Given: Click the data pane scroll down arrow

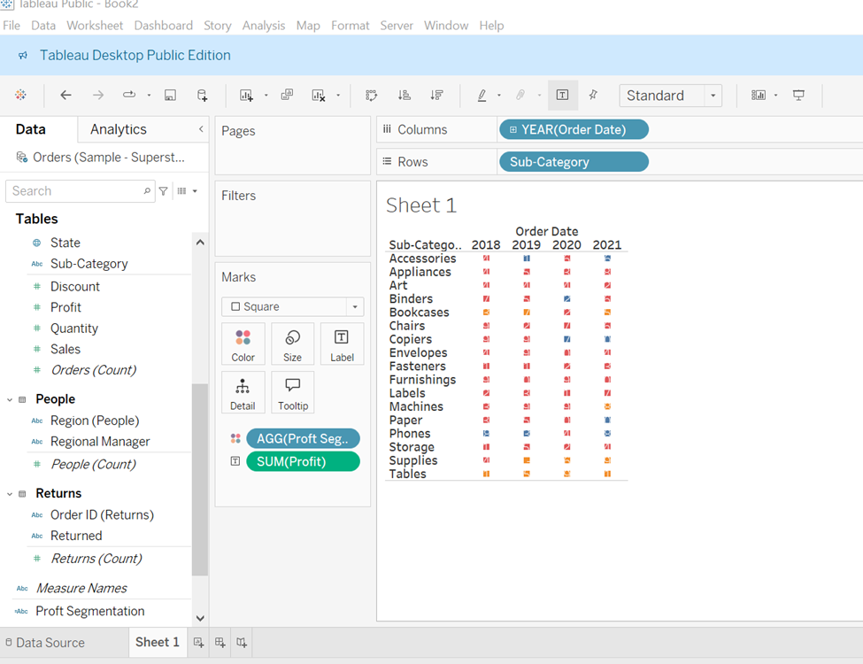Looking at the screenshot, I should click(x=200, y=618).
